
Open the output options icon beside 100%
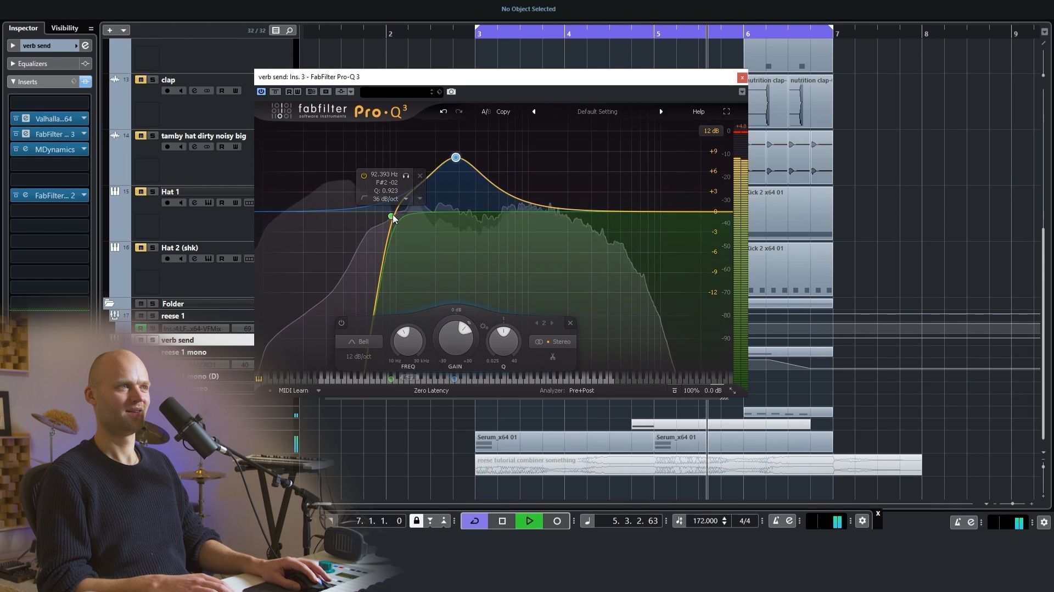coord(675,390)
